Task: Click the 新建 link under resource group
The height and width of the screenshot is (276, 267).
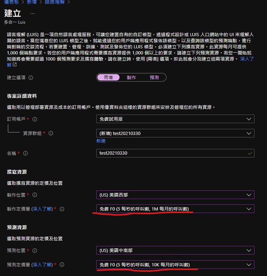Action: (101, 141)
